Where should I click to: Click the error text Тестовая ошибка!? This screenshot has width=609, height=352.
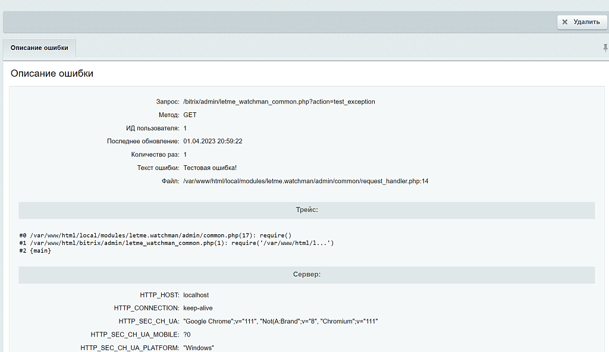209,168
